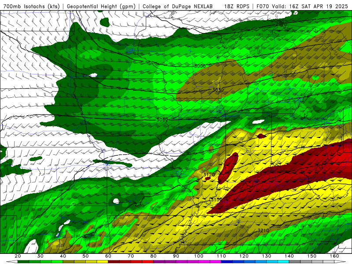Click the 3000 height contour label
This screenshot has width=352, height=264.
coord(200,66)
